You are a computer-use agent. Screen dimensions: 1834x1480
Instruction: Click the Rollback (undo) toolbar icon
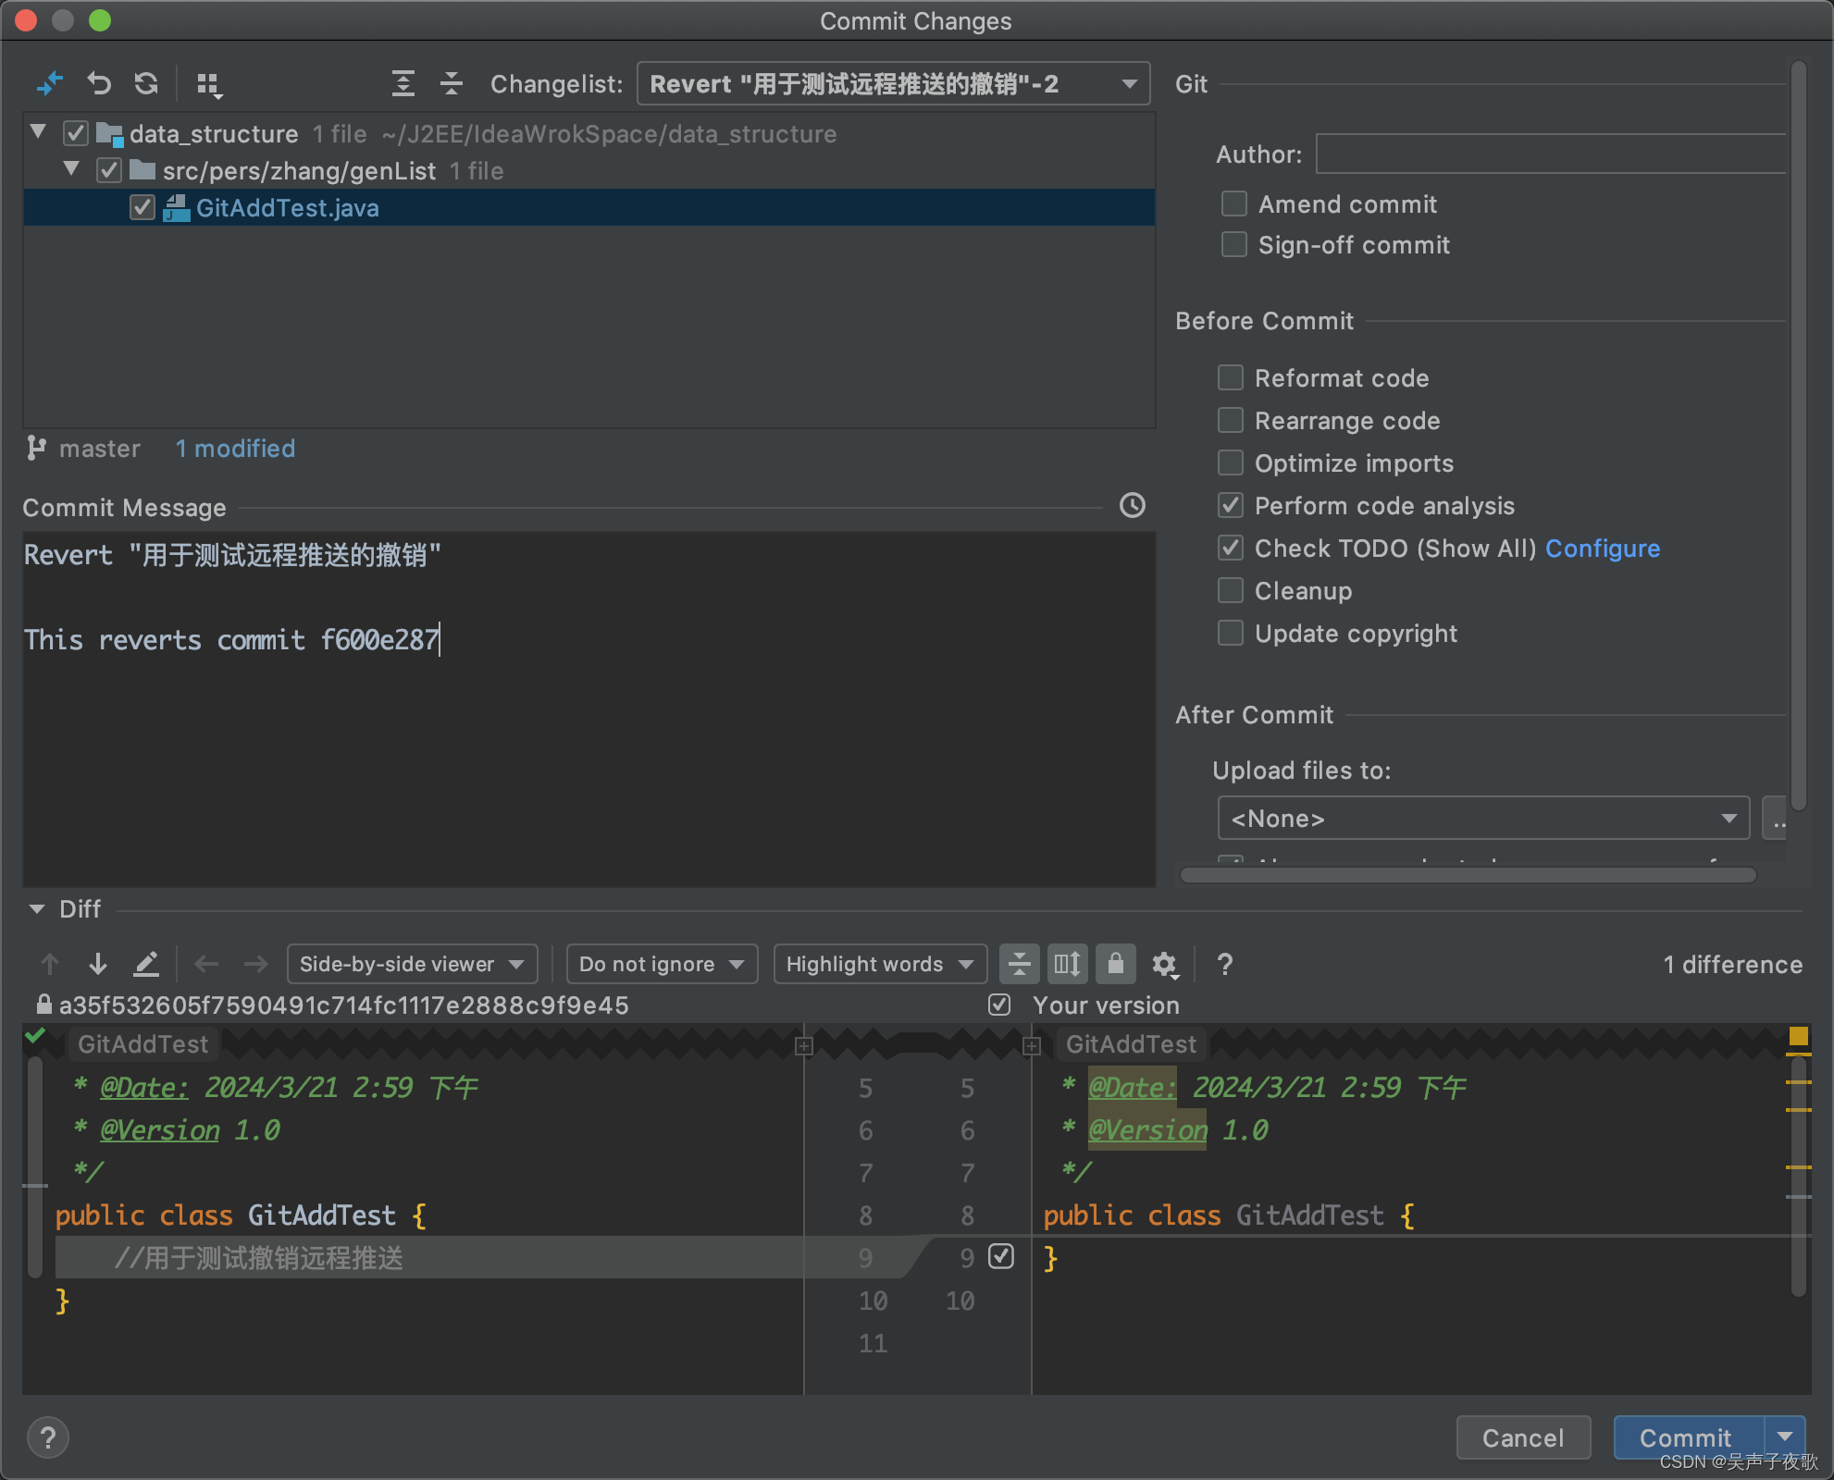98,84
